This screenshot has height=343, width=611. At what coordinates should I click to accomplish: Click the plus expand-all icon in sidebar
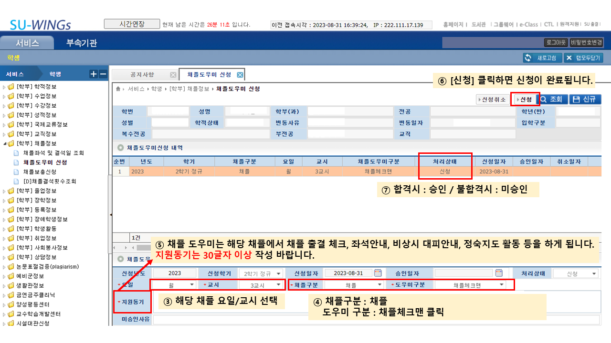[94, 74]
